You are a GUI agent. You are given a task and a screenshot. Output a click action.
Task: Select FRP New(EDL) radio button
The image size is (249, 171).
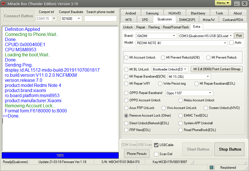(x=126, y=130)
